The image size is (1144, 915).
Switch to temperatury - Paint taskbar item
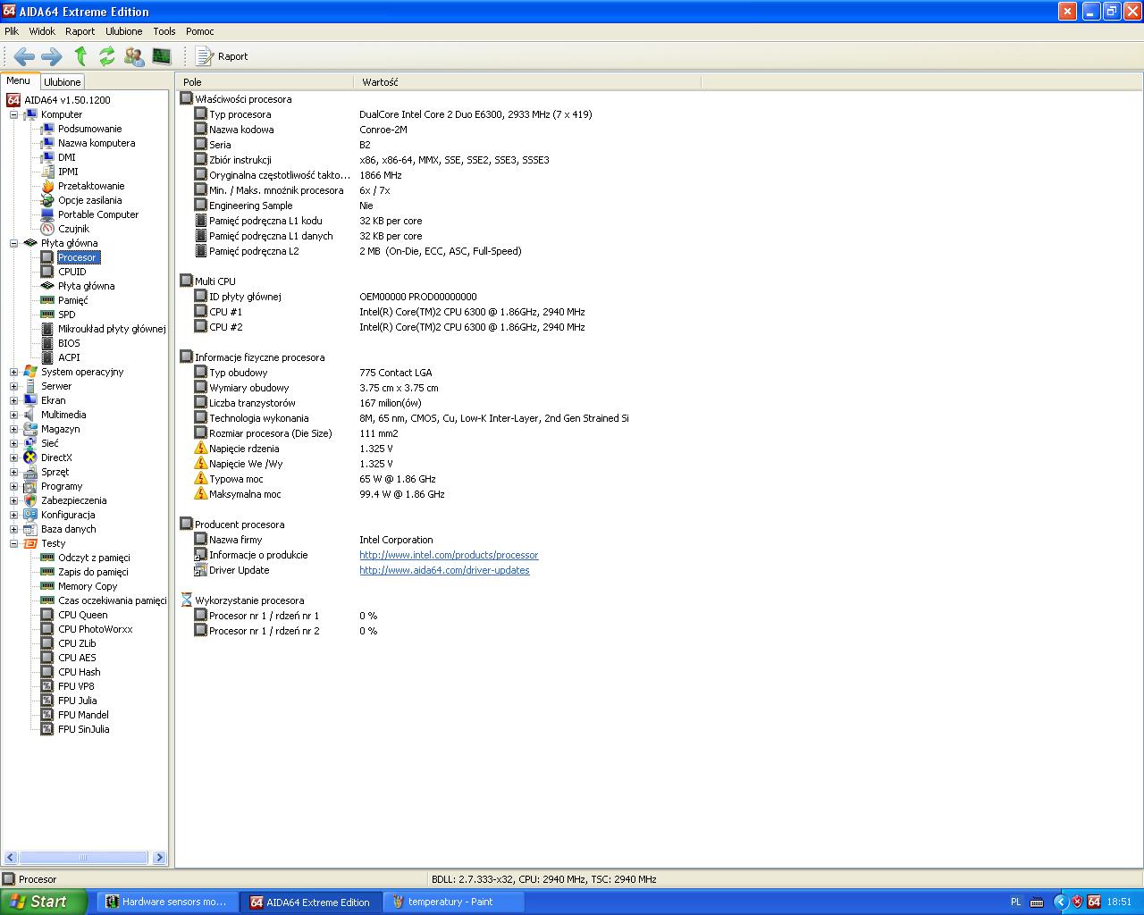coord(454,902)
